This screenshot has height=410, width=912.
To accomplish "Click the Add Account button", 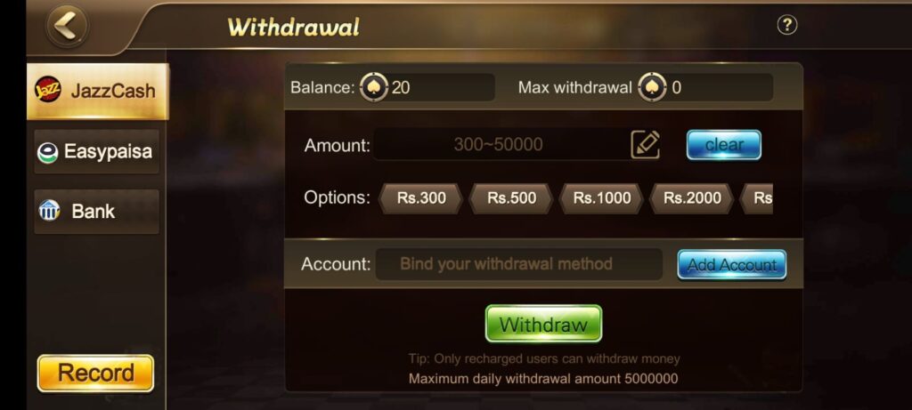I will point(732,265).
